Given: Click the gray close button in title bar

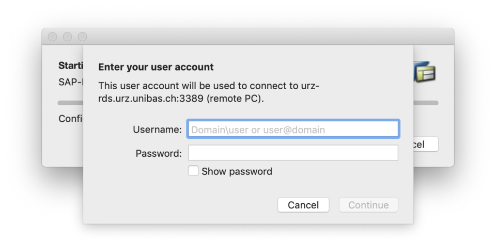Looking at the screenshot, I should pos(52,37).
